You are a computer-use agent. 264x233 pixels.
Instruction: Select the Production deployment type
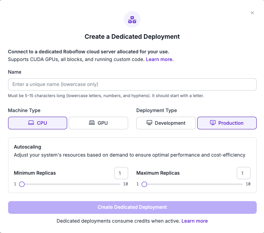click(x=227, y=123)
